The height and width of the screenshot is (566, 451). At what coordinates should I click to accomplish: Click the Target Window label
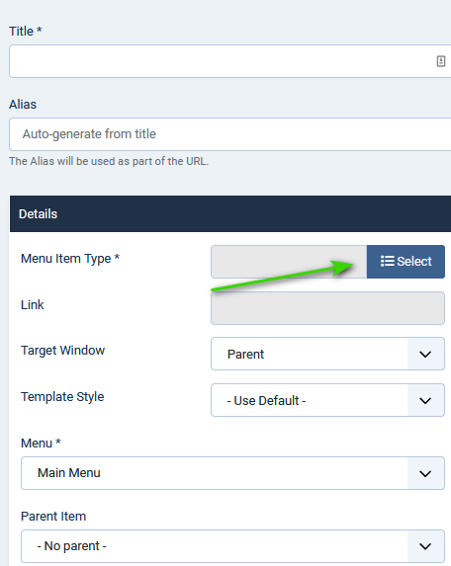(63, 351)
